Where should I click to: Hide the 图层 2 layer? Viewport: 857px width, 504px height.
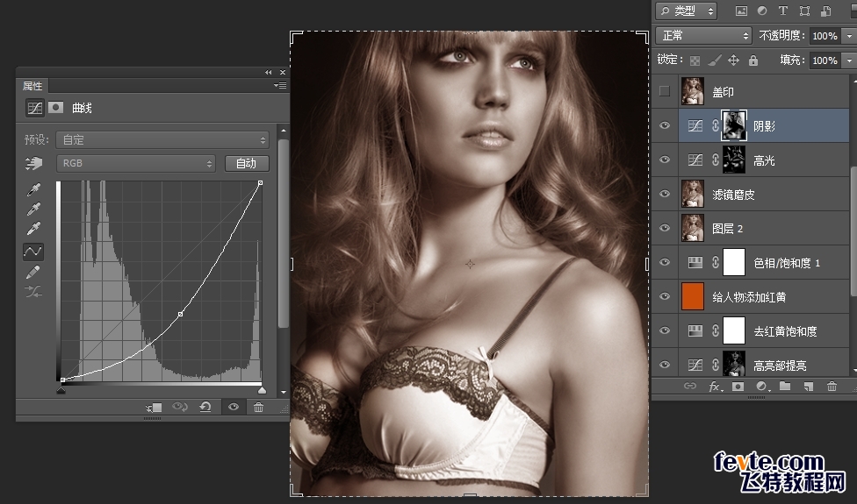(665, 228)
